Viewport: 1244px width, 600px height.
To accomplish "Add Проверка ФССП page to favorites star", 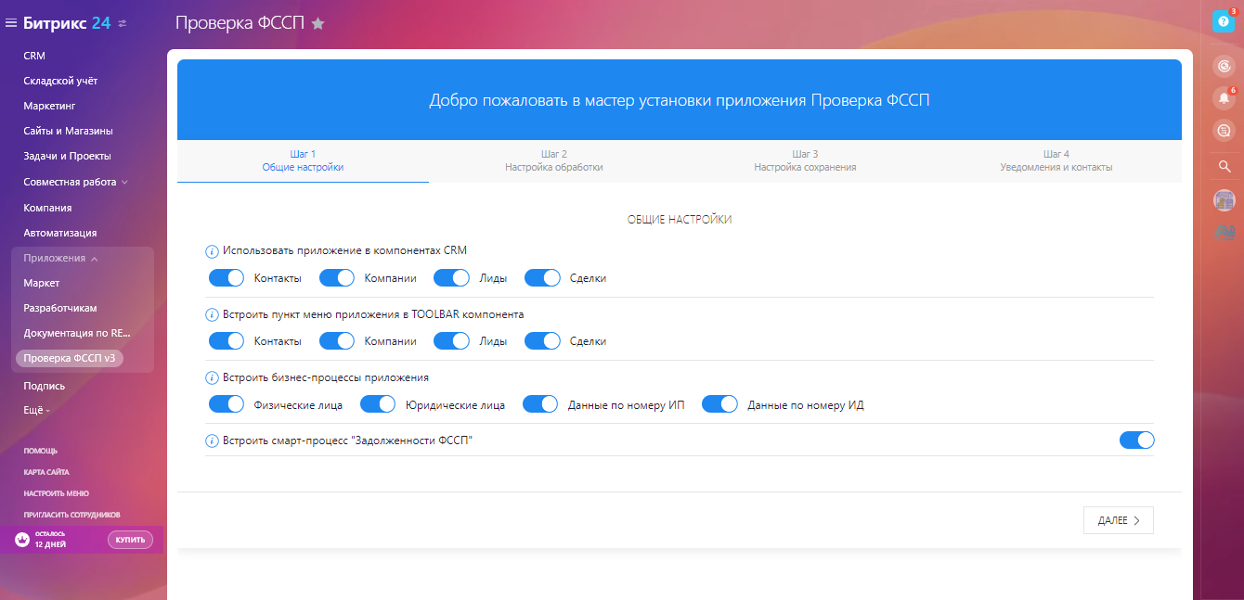I will tap(318, 23).
